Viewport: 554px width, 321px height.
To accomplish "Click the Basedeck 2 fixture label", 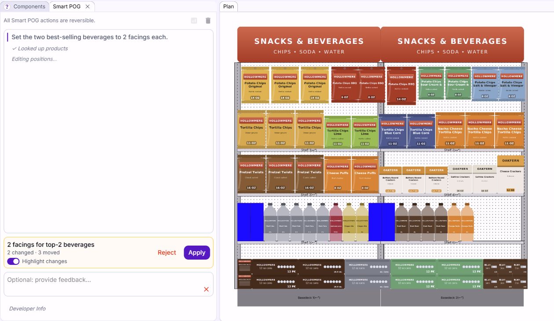I will [x=452, y=298].
